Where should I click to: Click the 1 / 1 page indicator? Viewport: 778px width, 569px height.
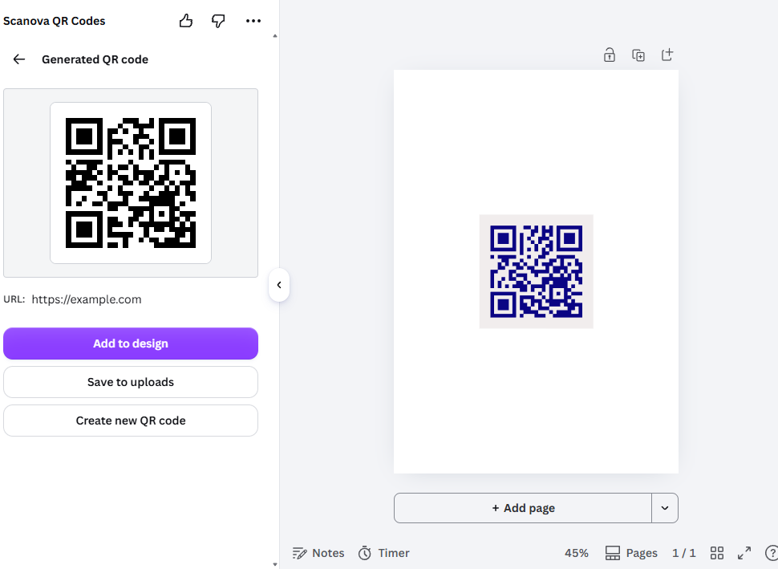683,553
